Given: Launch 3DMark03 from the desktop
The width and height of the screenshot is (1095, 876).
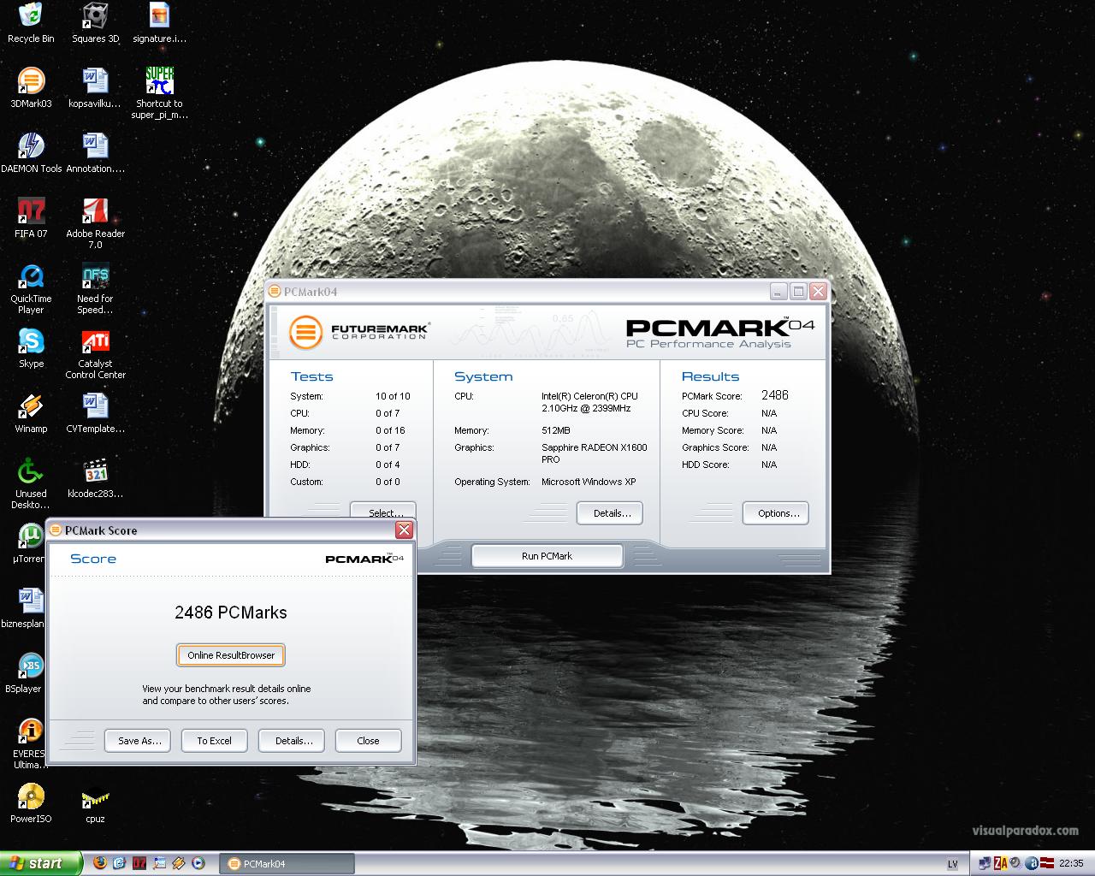Looking at the screenshot, I should [x=31, y=88].
